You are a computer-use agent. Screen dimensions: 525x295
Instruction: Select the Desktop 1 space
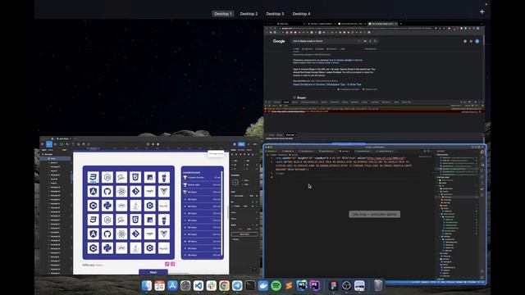[x=222, y=14]
